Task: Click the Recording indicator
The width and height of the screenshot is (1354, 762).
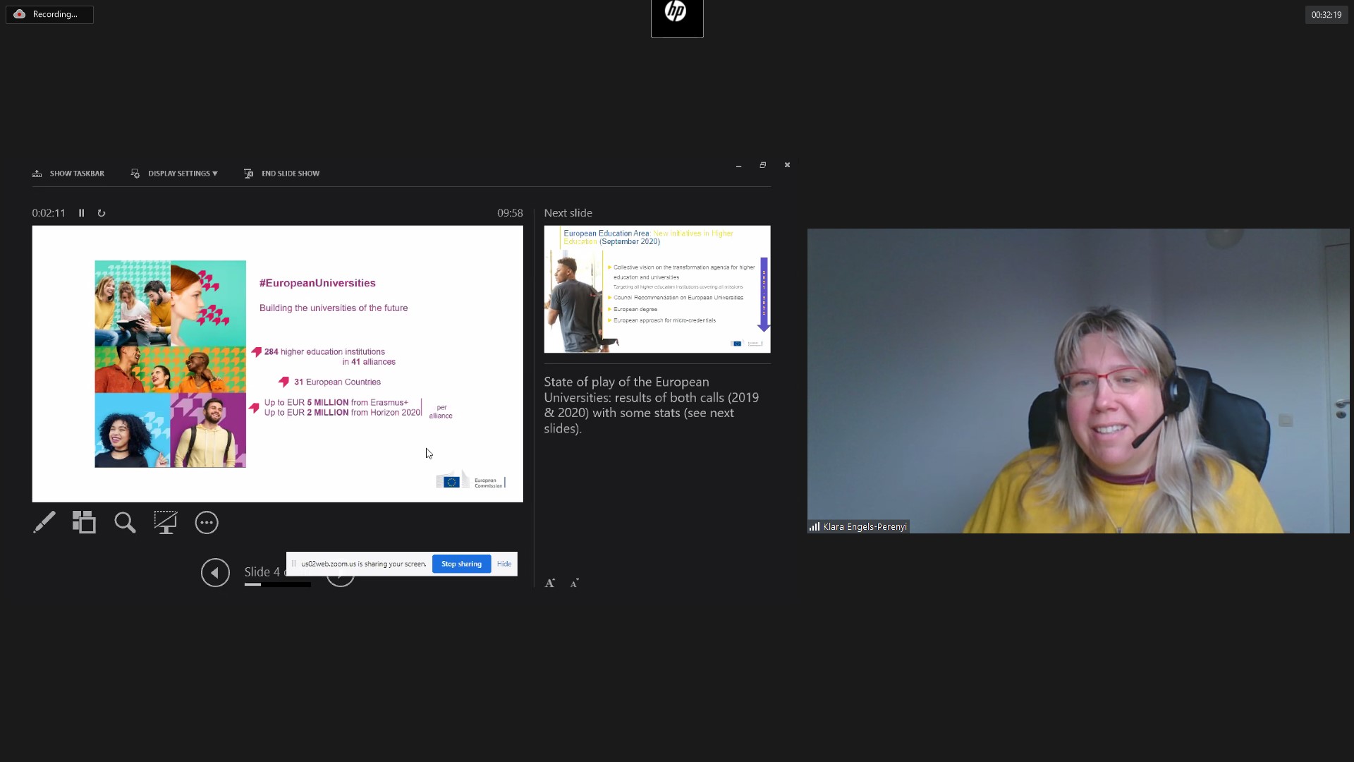Action: [49, 14]
